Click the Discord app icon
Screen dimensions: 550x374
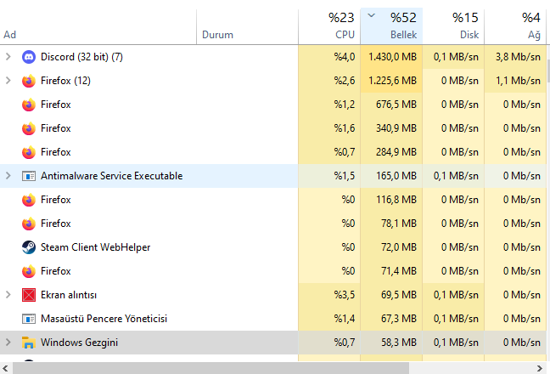[x=28, y=57]
